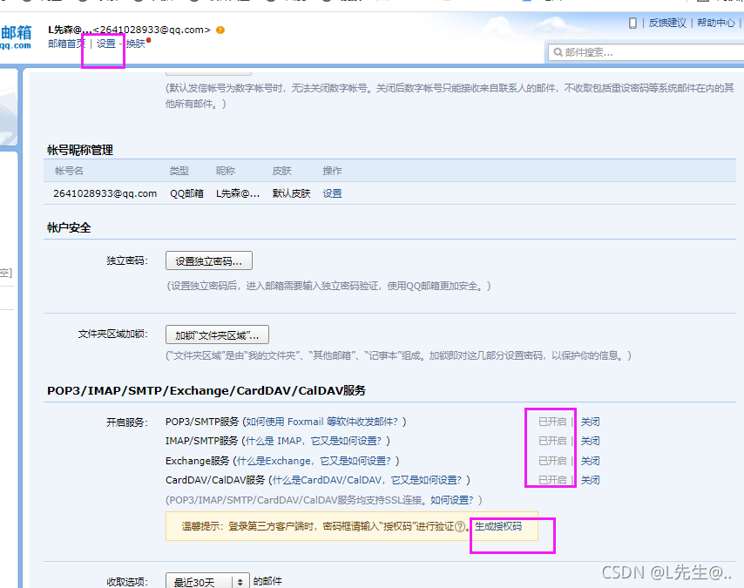Image resolution: width=744 pixels, height=588 pixels.
Task: Open 如何使用 Foxmail 等软件收发邮件 link
Action: tap(323, 422)
